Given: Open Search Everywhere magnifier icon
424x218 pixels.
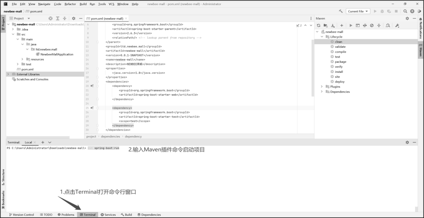Looking at the screenshot, I should coord(405,11).
